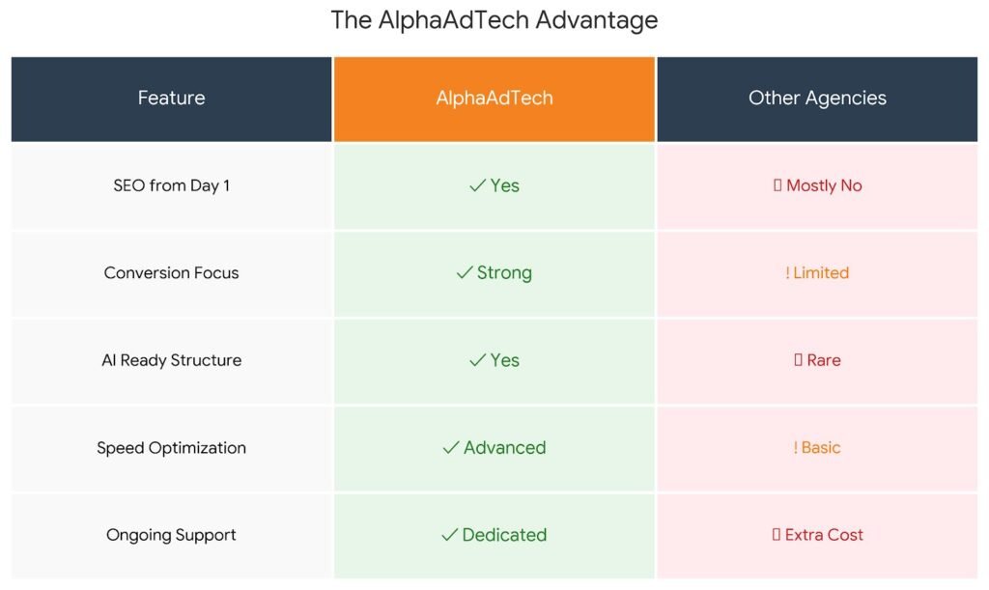Click the SEO from Day 1 row label
The image size is (989, 590).
click(171, 185)
